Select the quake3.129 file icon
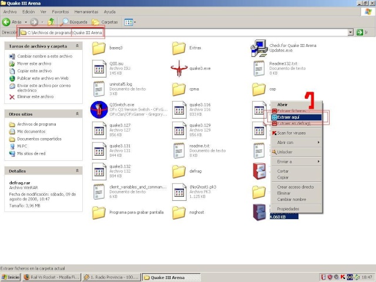The height and width of the screenshot is (282, 376). [179, 130]
